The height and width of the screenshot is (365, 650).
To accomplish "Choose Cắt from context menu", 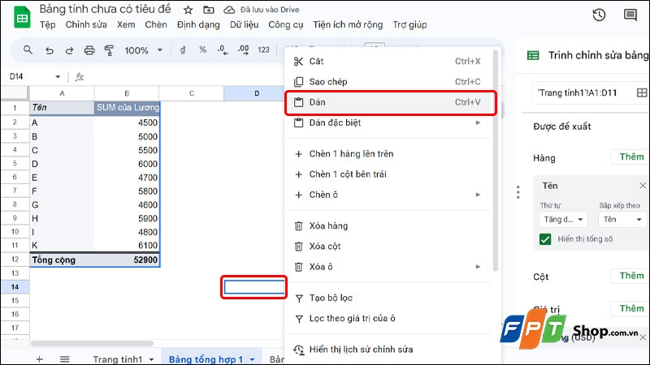I will [x=388, y=62].
